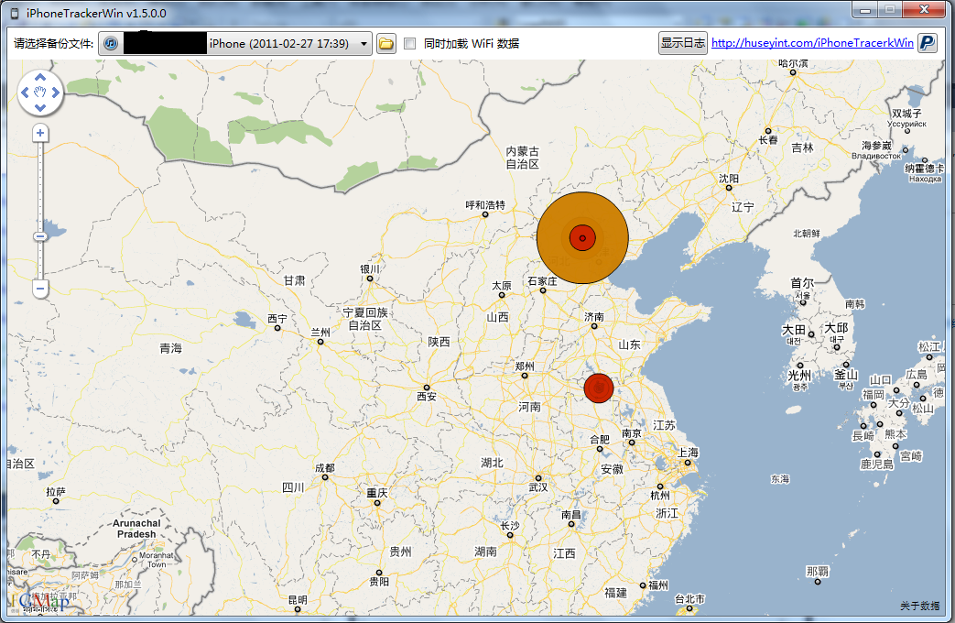This screenshot has width=955, height=623.
Task: Click the 上海 city label
Action: [689, 453]
